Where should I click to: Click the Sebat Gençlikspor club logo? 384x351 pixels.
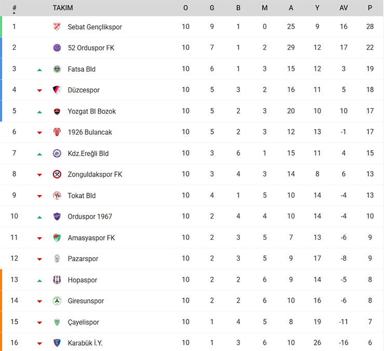[57, 26]
